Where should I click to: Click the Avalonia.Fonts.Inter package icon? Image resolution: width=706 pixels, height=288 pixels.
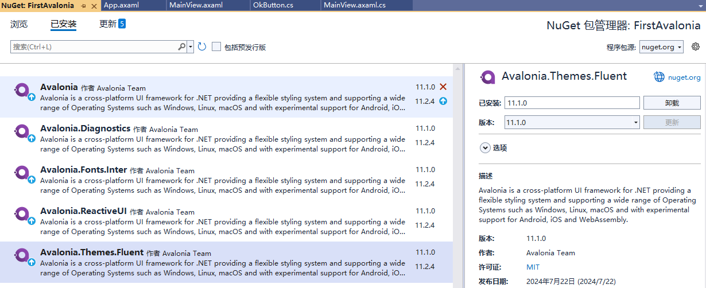tap(22, 173)
